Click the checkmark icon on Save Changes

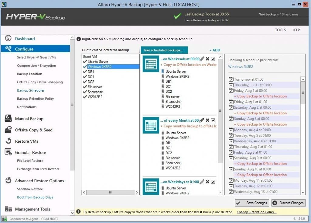click(x=238, y=203)
